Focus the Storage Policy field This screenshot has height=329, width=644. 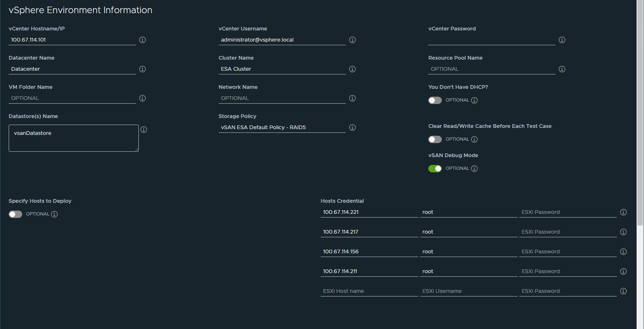pyautogui.click(x=282, y=127)
